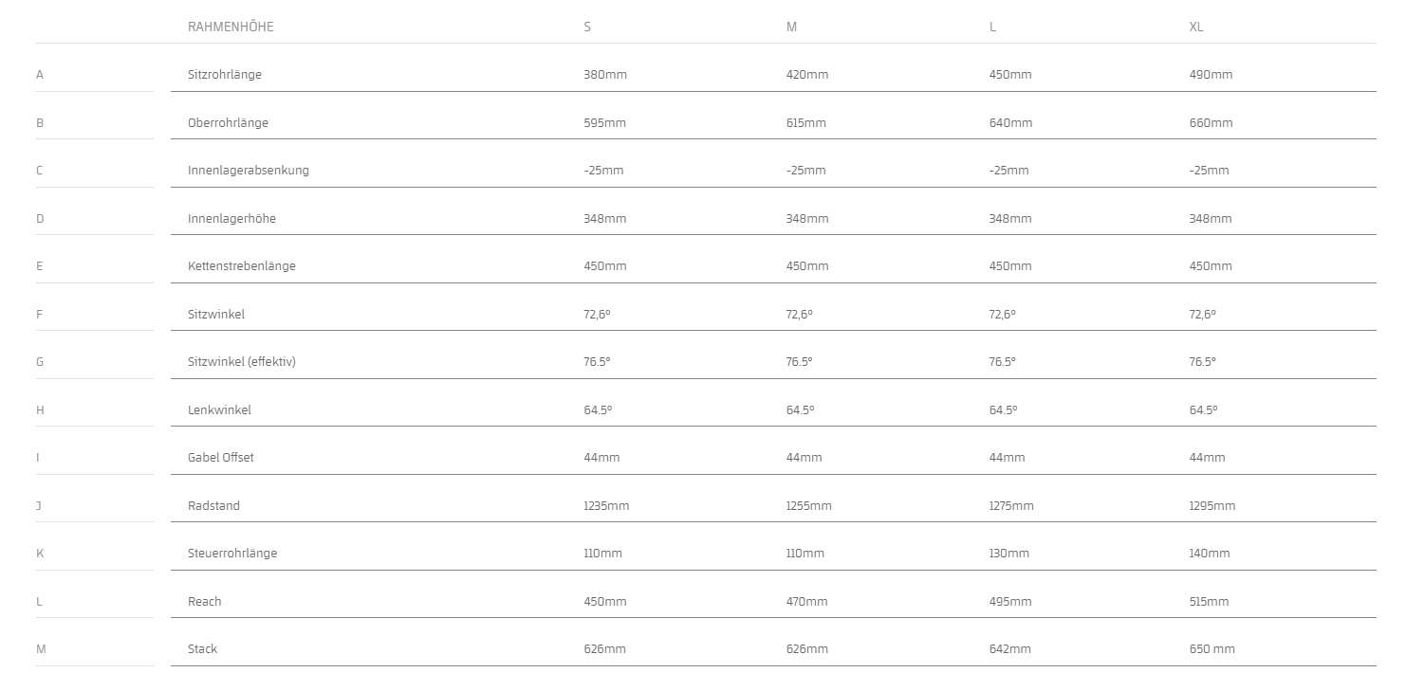Select the S size column header
Image resolution: width=1406 pixels, height=691 pixels.
[x=587, y=27]
